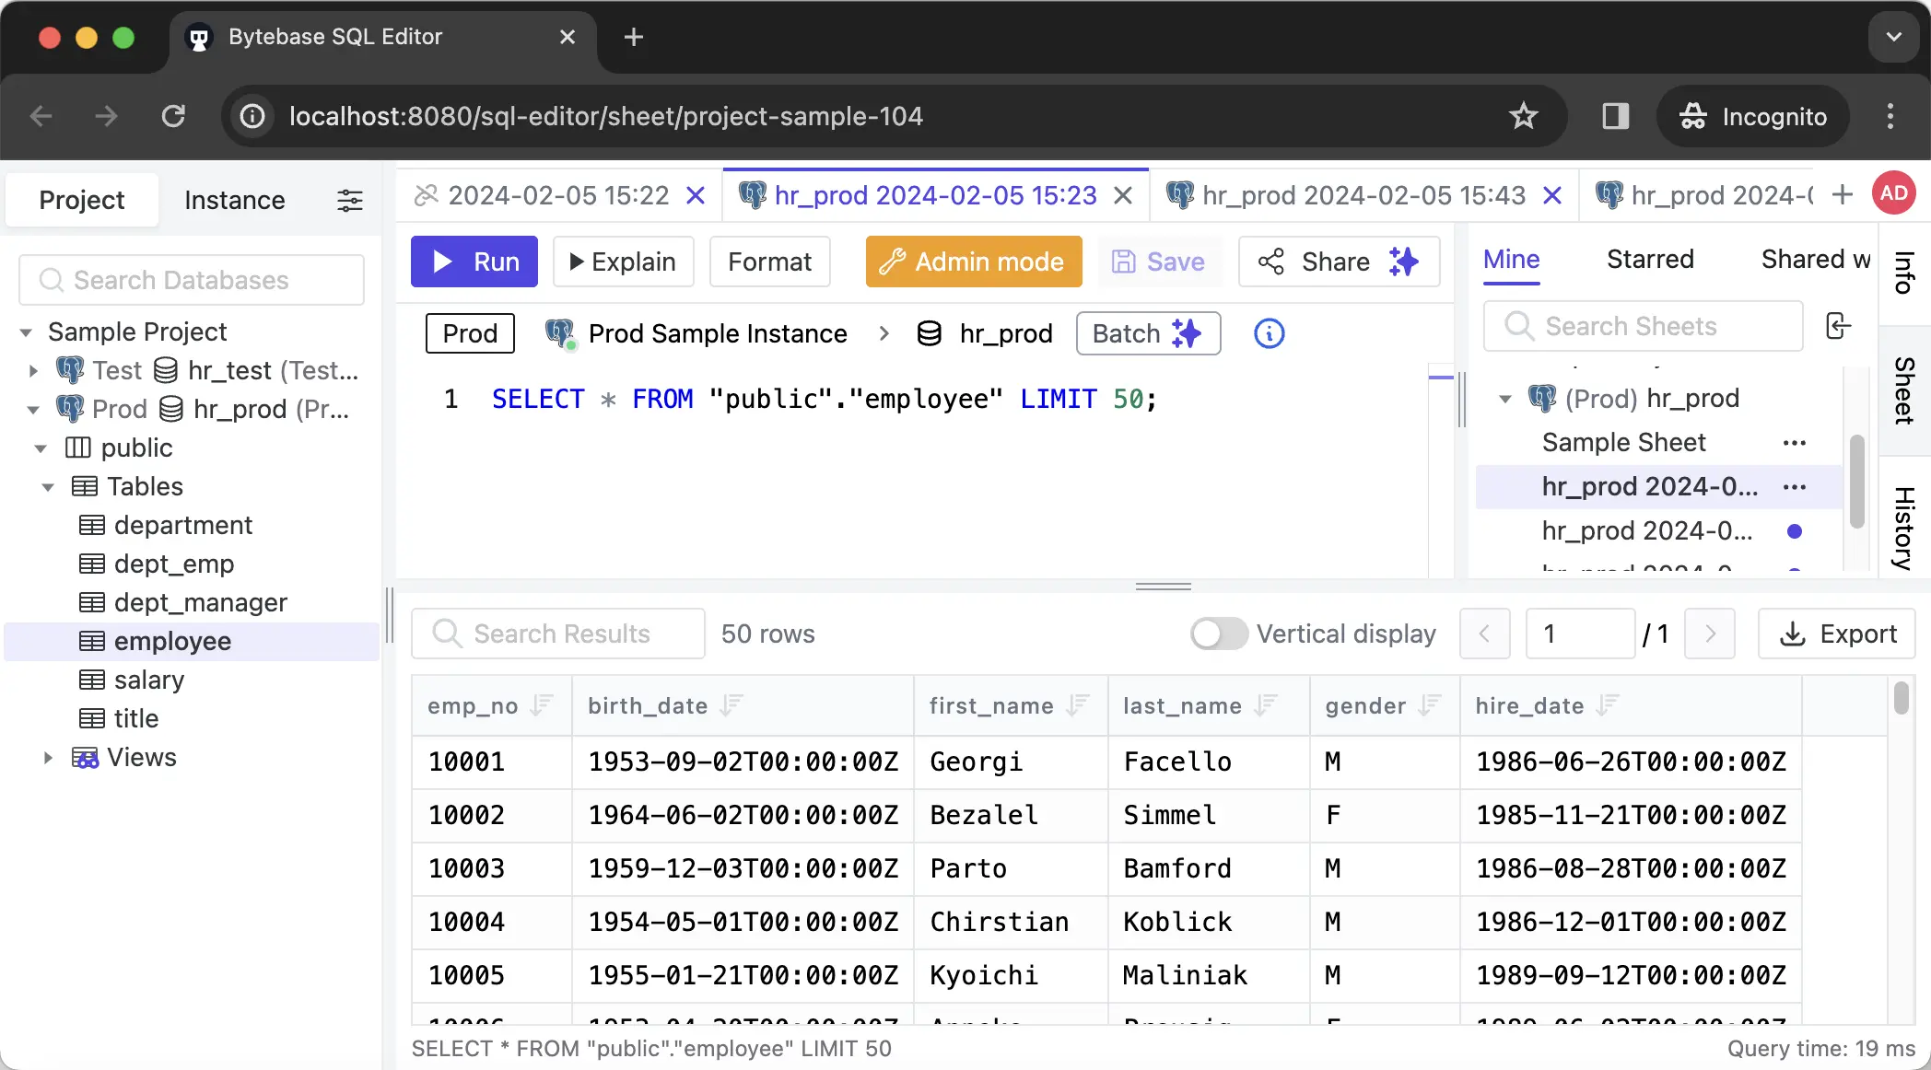Click the Export button
The width and height of the screenshot is (1931, 1070).
(1837, 634)
